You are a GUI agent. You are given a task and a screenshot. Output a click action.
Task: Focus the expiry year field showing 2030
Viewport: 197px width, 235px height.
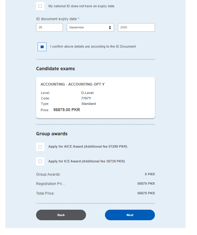[136, 27]
